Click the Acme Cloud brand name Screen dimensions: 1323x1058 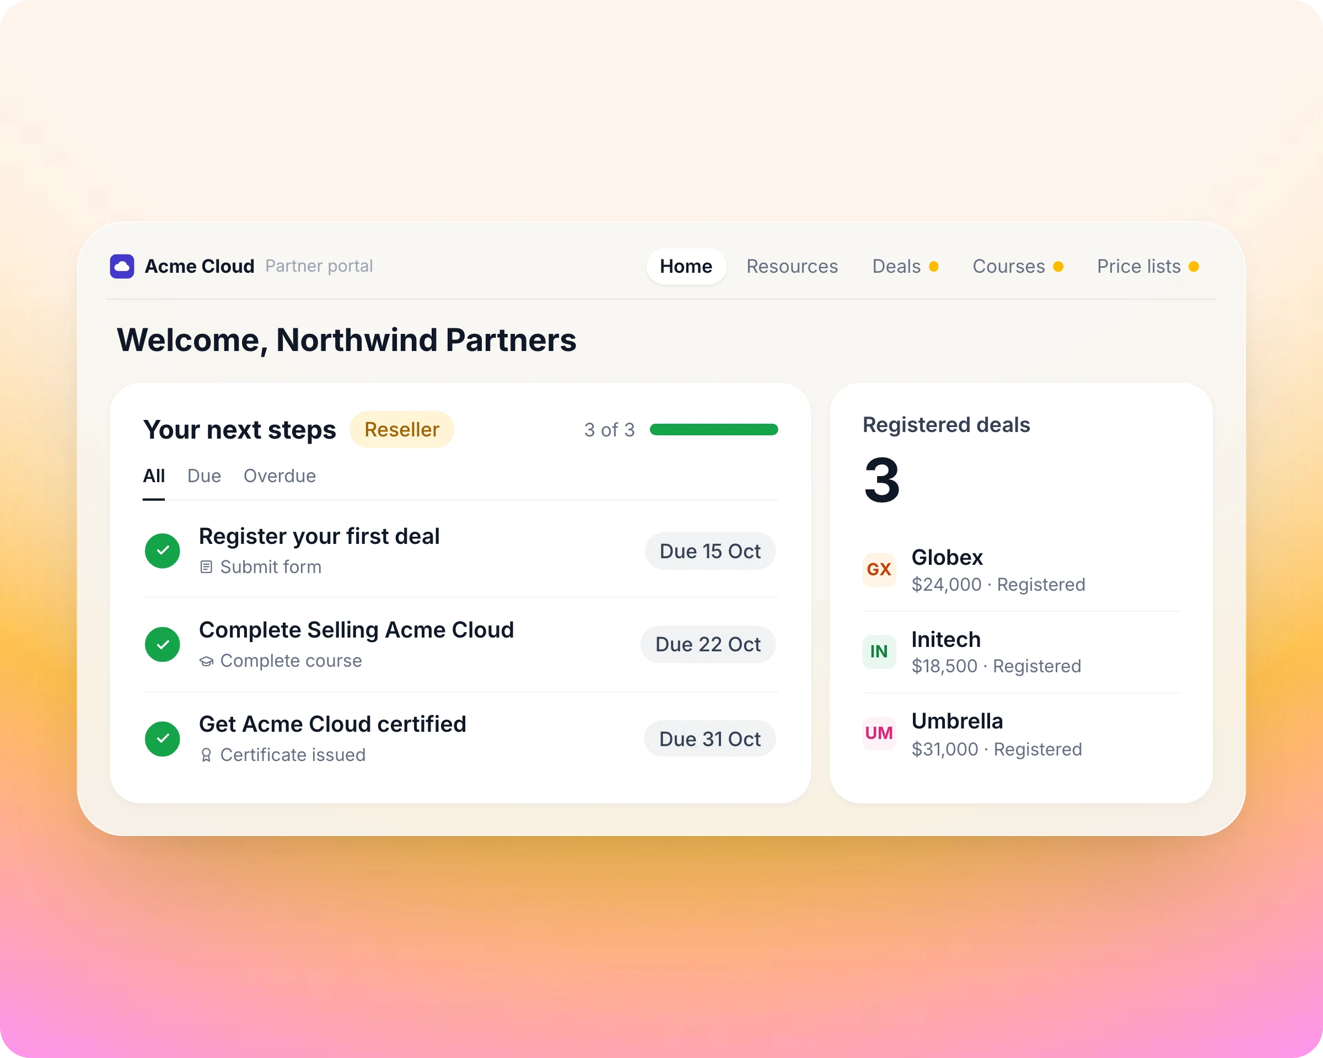200,266
